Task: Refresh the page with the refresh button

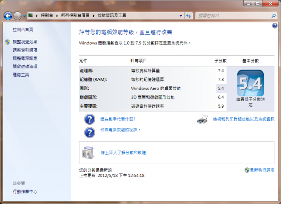Action: 188,16
